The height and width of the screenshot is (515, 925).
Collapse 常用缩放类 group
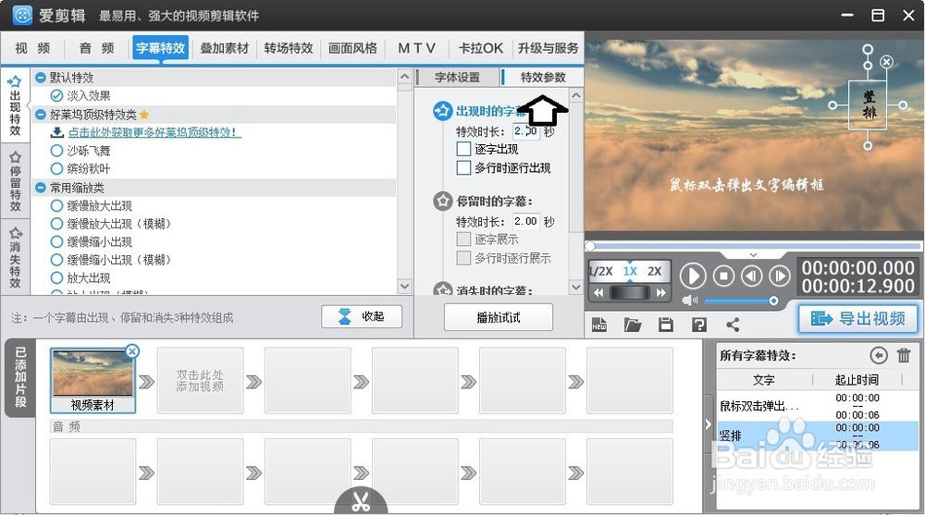pyautogui.click(x=40, y=188)
